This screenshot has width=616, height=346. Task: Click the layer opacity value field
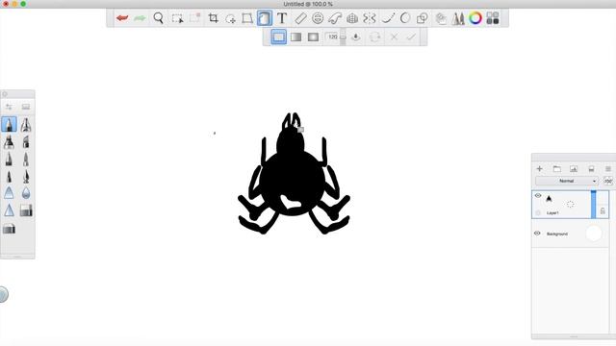[x=608, y=181]
